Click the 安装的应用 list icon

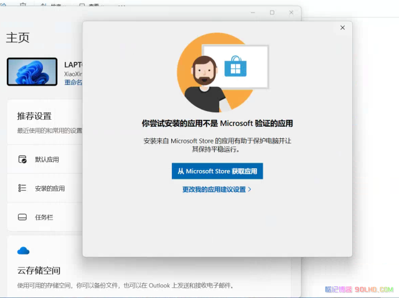[22, 188]
